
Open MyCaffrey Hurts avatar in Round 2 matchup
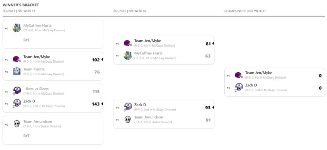(x=128, y=55)
